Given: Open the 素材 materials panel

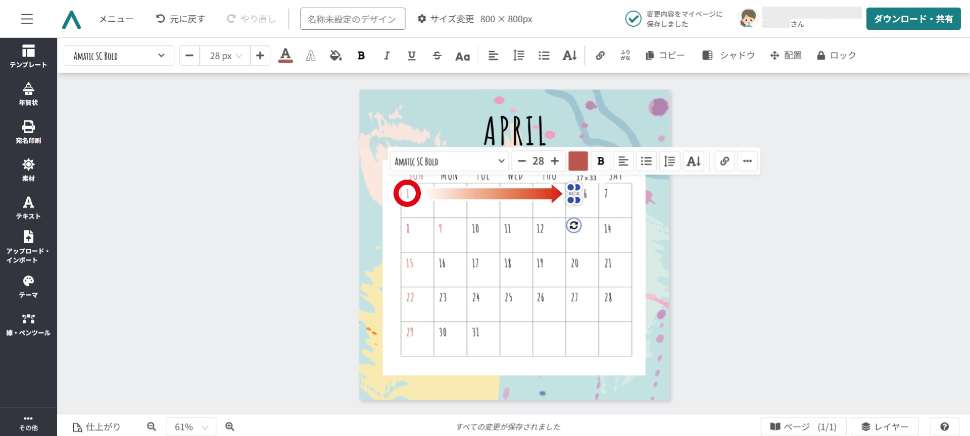Looking at the screenshot, I should pyautogui.click(x=28, y=170).
